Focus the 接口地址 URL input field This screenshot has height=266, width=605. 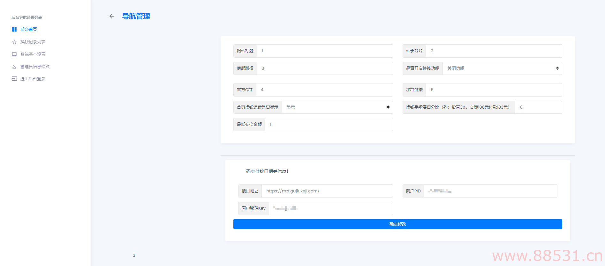pyautogui.click(x=327, y=191)
